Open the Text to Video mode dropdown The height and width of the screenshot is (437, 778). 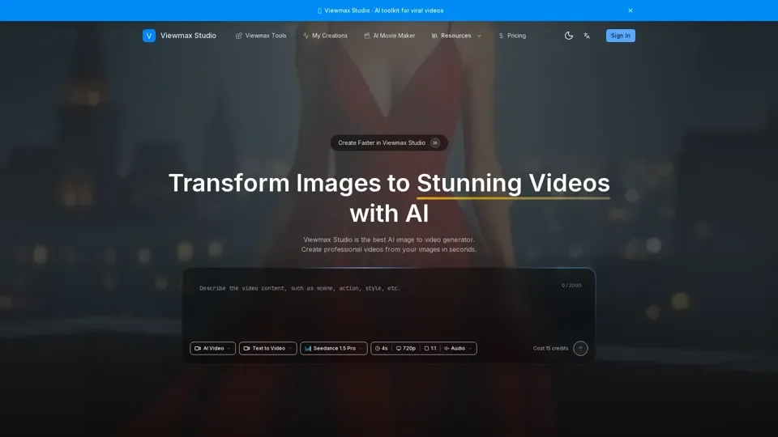click(268, 348)
